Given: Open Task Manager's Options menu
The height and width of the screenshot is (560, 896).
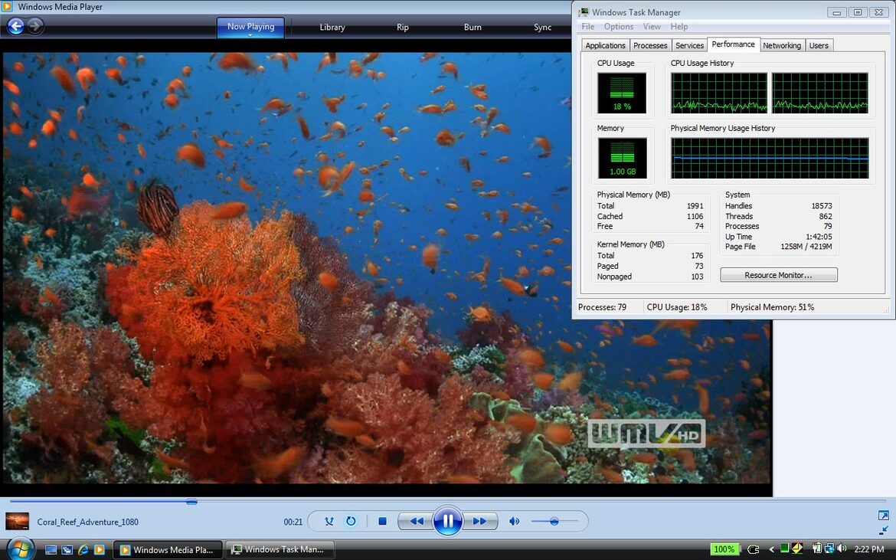Looking at the screenshot, I should click(618, 27).
